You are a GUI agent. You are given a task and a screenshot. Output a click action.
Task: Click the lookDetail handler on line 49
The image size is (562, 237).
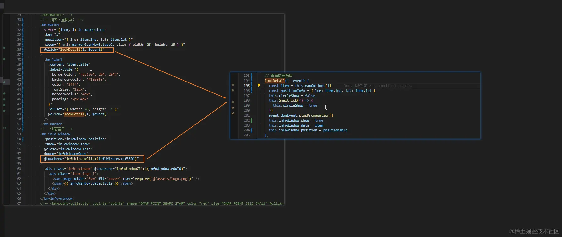tap(74, 114)
